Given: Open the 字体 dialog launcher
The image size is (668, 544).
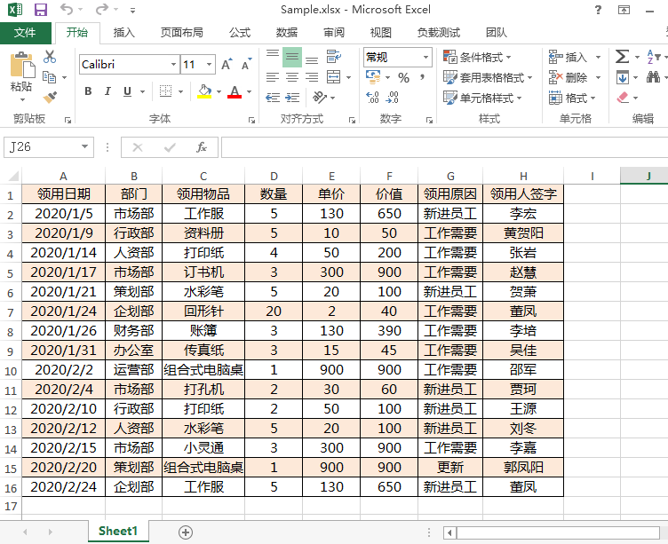Looking at the screenshot, I should tap(251, 120).
